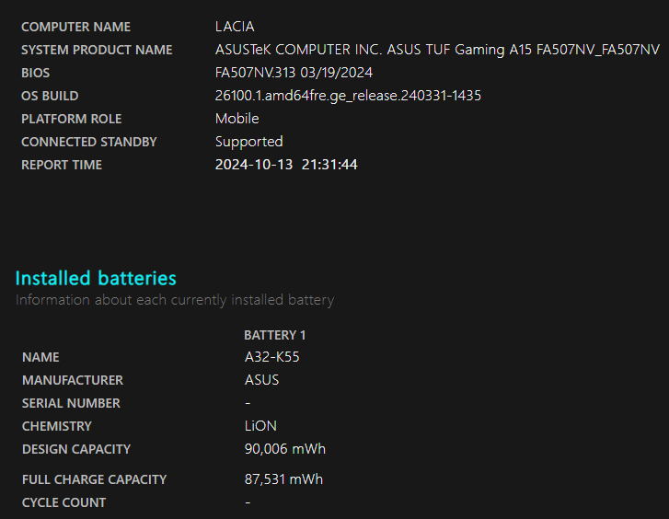Screen dimensions: 669x519
Task: Click the battery name A32-K55
Action: 272,357
